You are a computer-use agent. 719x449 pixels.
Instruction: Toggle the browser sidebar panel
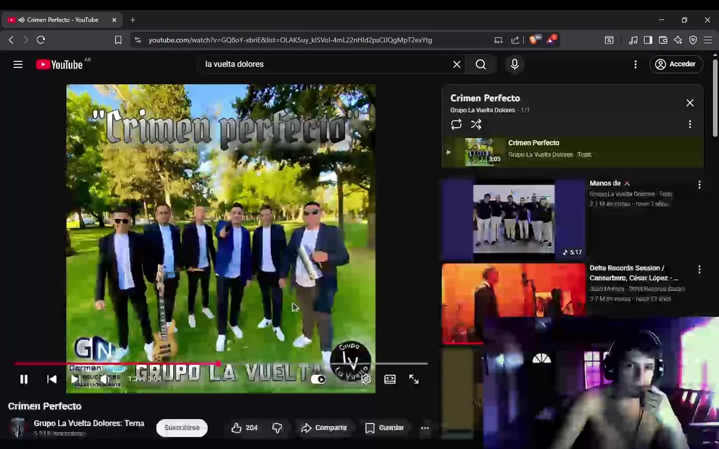[648, 40]
